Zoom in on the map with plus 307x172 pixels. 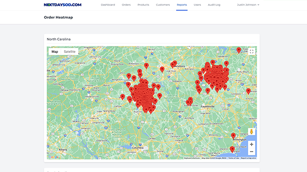point(251,144)
